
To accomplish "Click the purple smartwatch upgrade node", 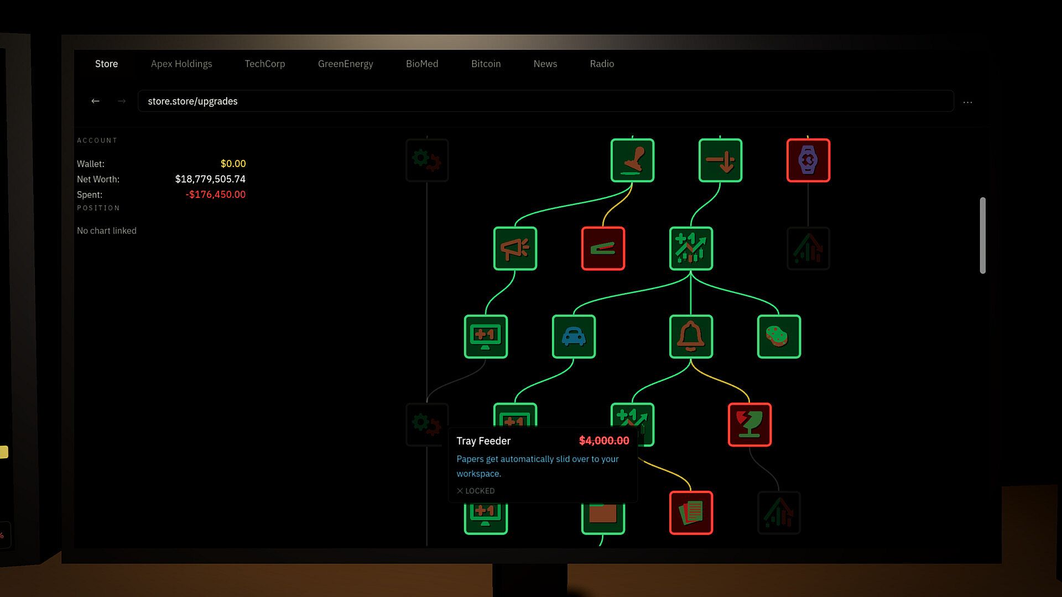I will (808, 160).
